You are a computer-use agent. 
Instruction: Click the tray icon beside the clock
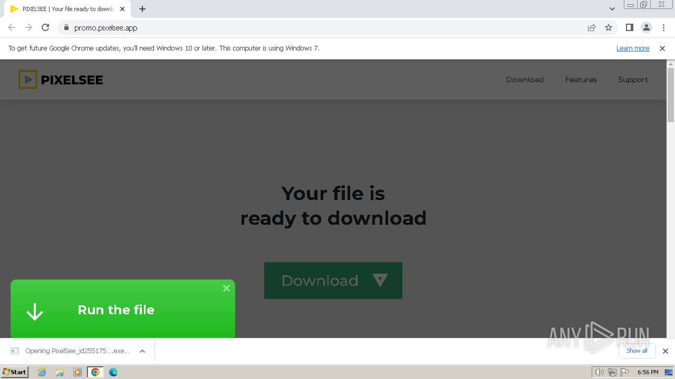(669, 372)
